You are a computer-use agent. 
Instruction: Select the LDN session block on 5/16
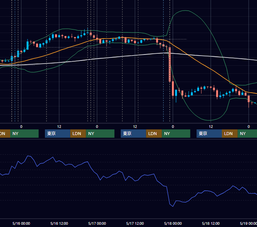pos(78,134)
